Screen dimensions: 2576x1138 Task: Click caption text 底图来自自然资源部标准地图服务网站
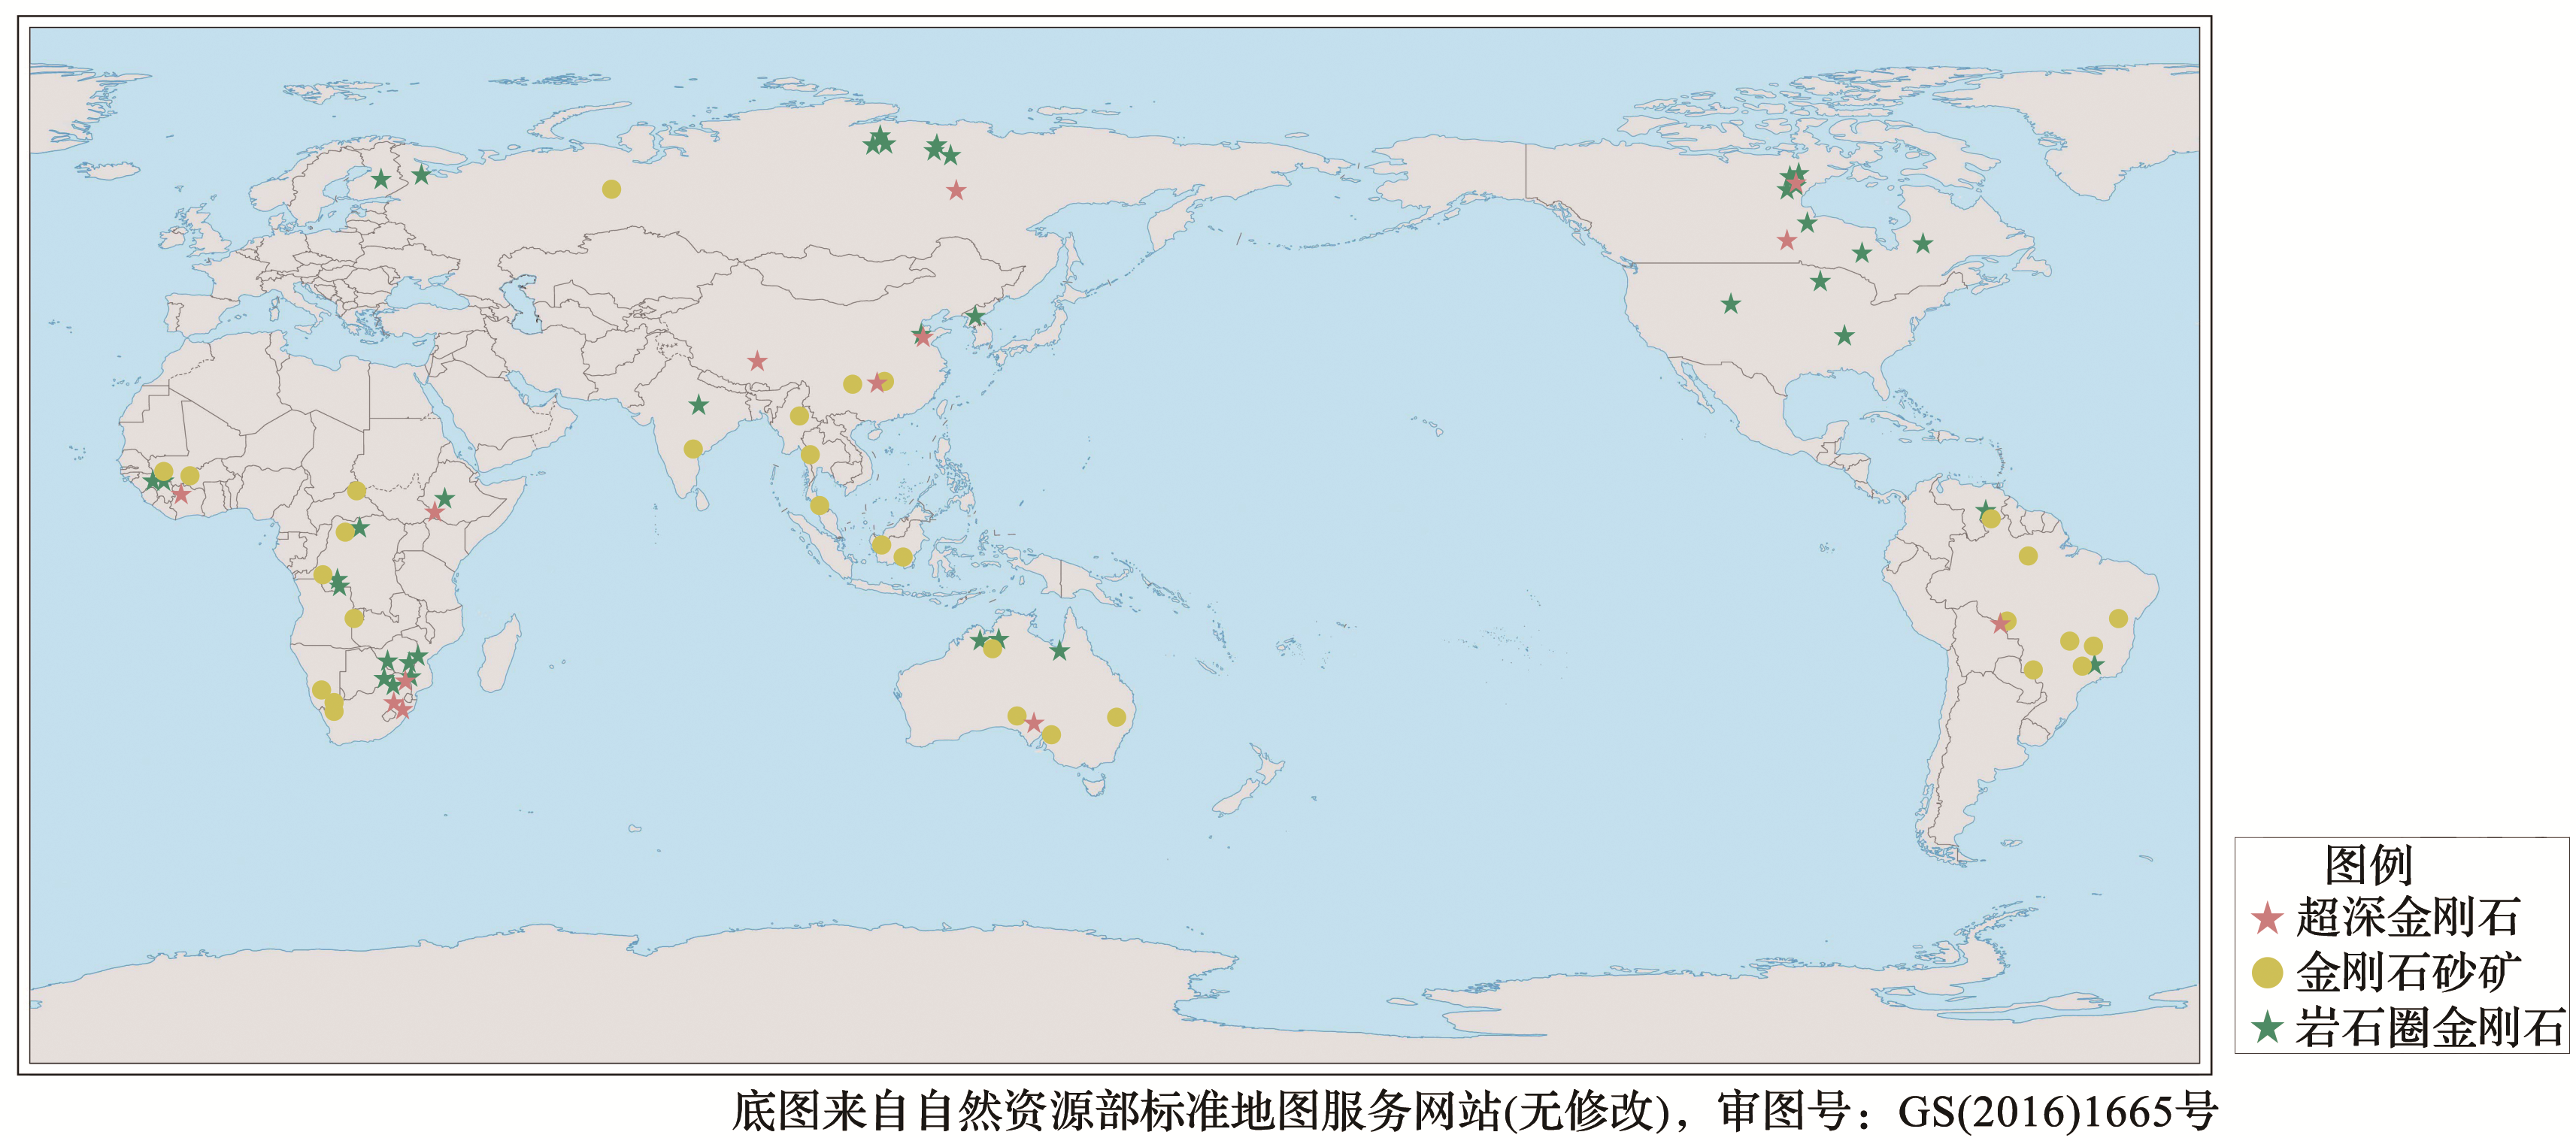[x=1117, y=1111]
